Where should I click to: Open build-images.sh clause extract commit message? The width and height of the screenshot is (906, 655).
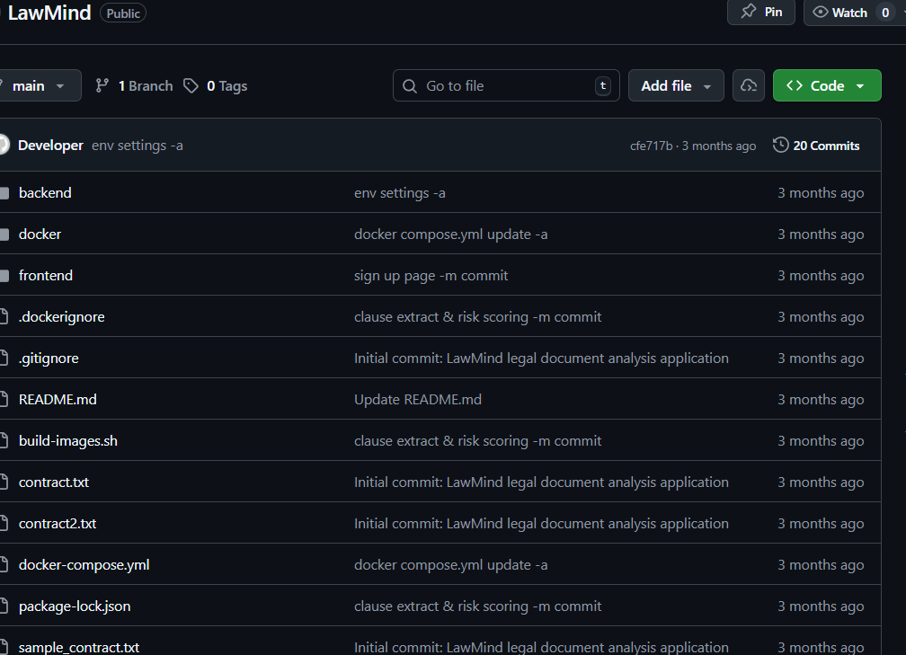[478, 440]
